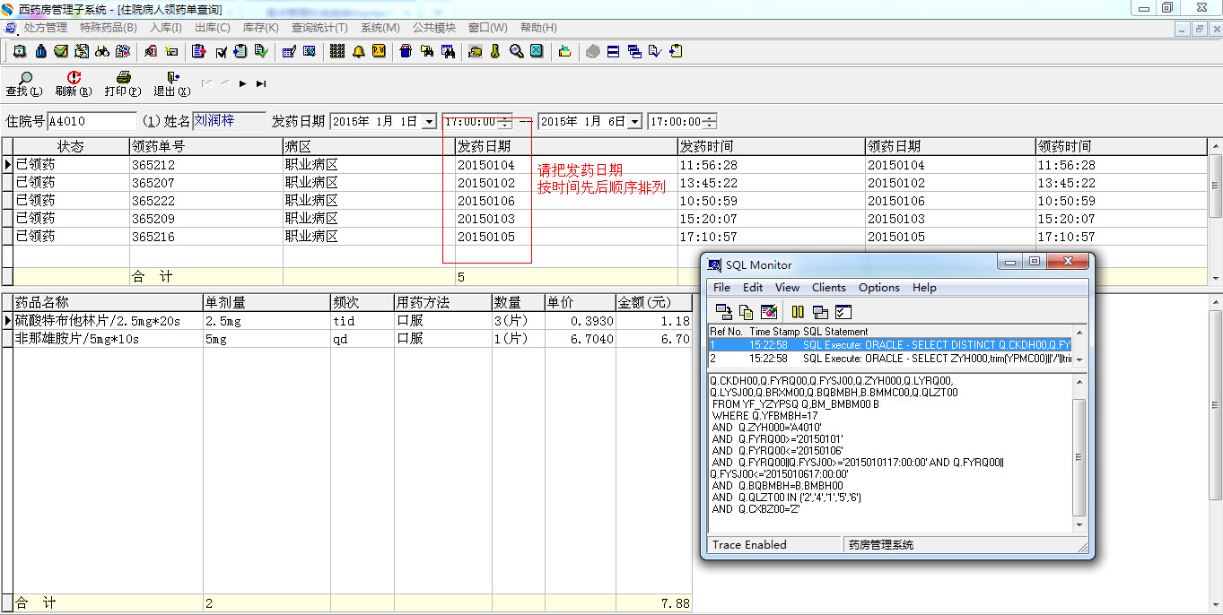The image size is (1223, 615).
Task: Open the 查询统计(T) menu
Action: (x=319, y=28)
